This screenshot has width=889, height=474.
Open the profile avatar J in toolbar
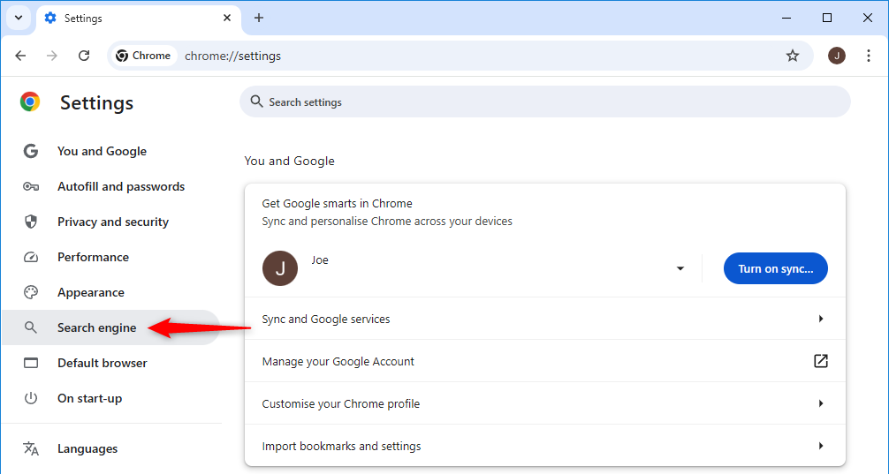[x=836, y=56]
